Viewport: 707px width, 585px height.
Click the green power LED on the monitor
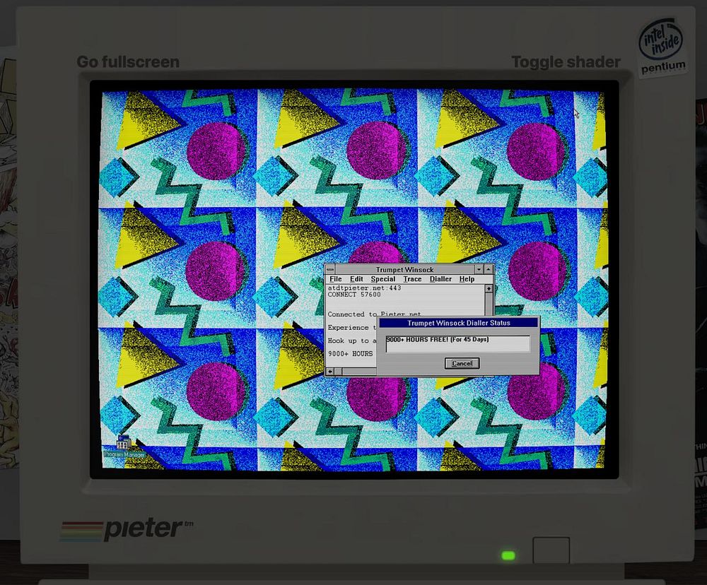tap(508, 555)
